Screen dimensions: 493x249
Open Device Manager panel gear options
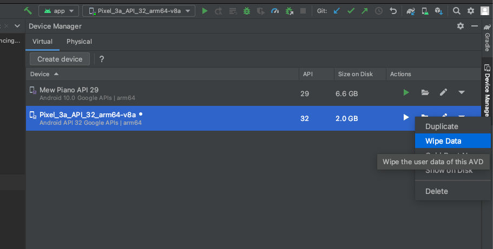click(461, 26)
